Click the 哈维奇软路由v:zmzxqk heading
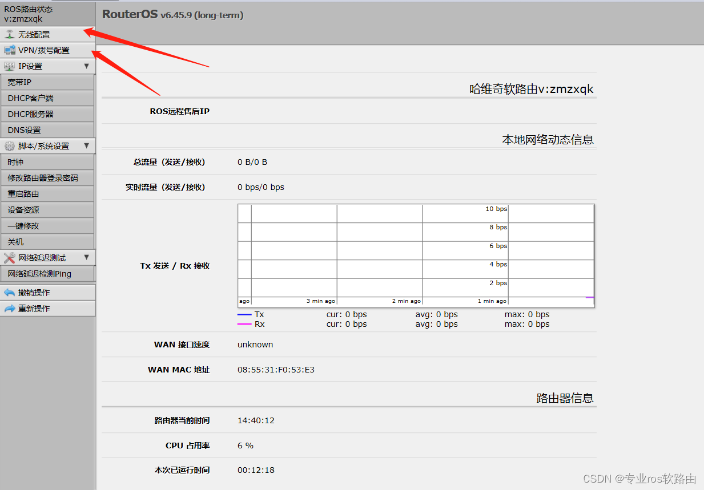This screenshot has height=490, width=704. [x=532, y=89]
